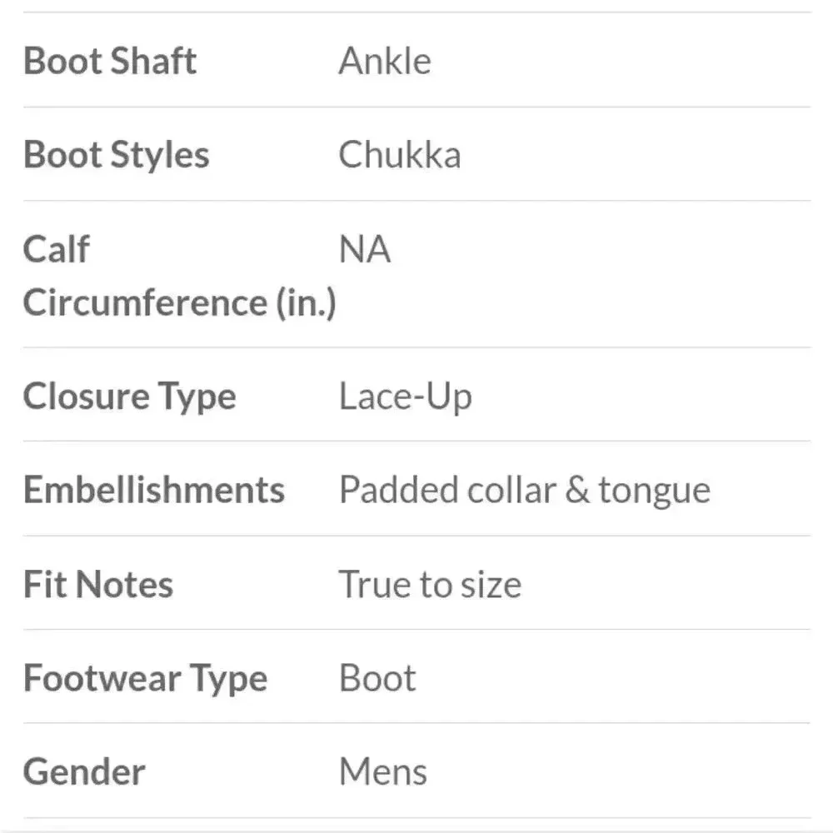Screen dimensions: 833x833
Task: Click the ampersand in Embellishments value
Action: coord(576,490)
